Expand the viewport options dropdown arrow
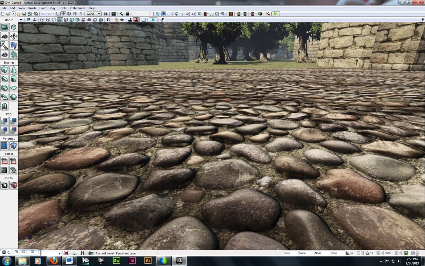This screenshot has width=425, height=266. click(21, 20)
